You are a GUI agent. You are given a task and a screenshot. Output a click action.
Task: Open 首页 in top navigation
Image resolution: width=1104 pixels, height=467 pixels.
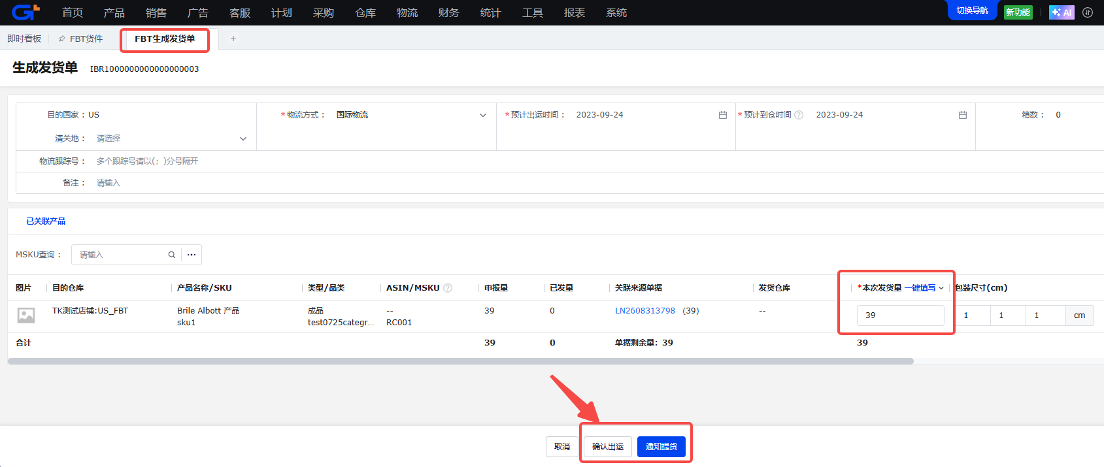point(73,12)
